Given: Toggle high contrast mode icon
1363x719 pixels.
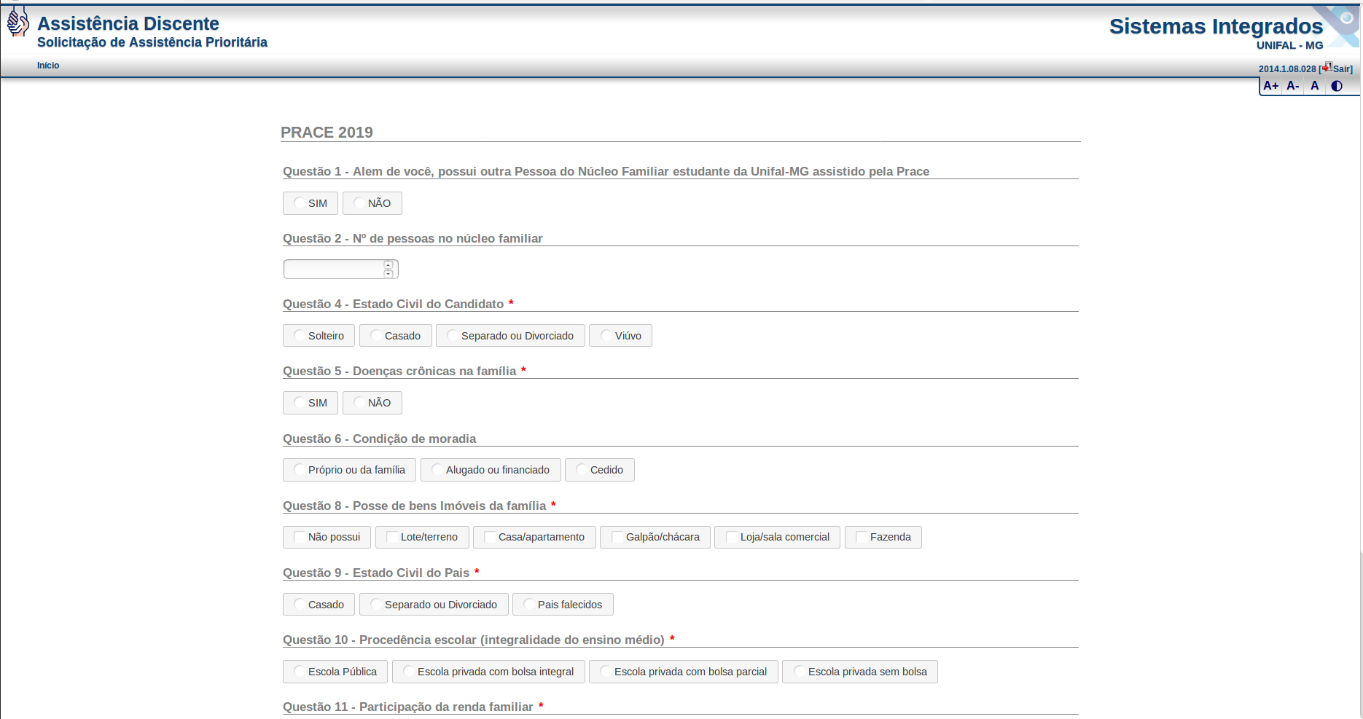Looking at the screenshot, I should tap(1337, 86).
